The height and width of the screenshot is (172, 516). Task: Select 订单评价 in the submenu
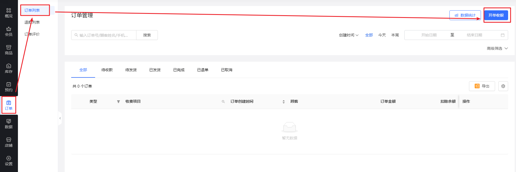point(32,34)
